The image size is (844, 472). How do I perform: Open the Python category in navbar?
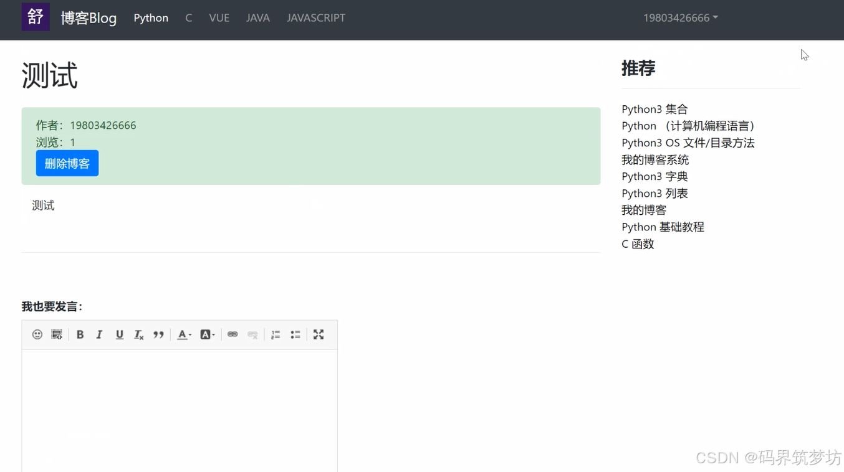point(151,18)
